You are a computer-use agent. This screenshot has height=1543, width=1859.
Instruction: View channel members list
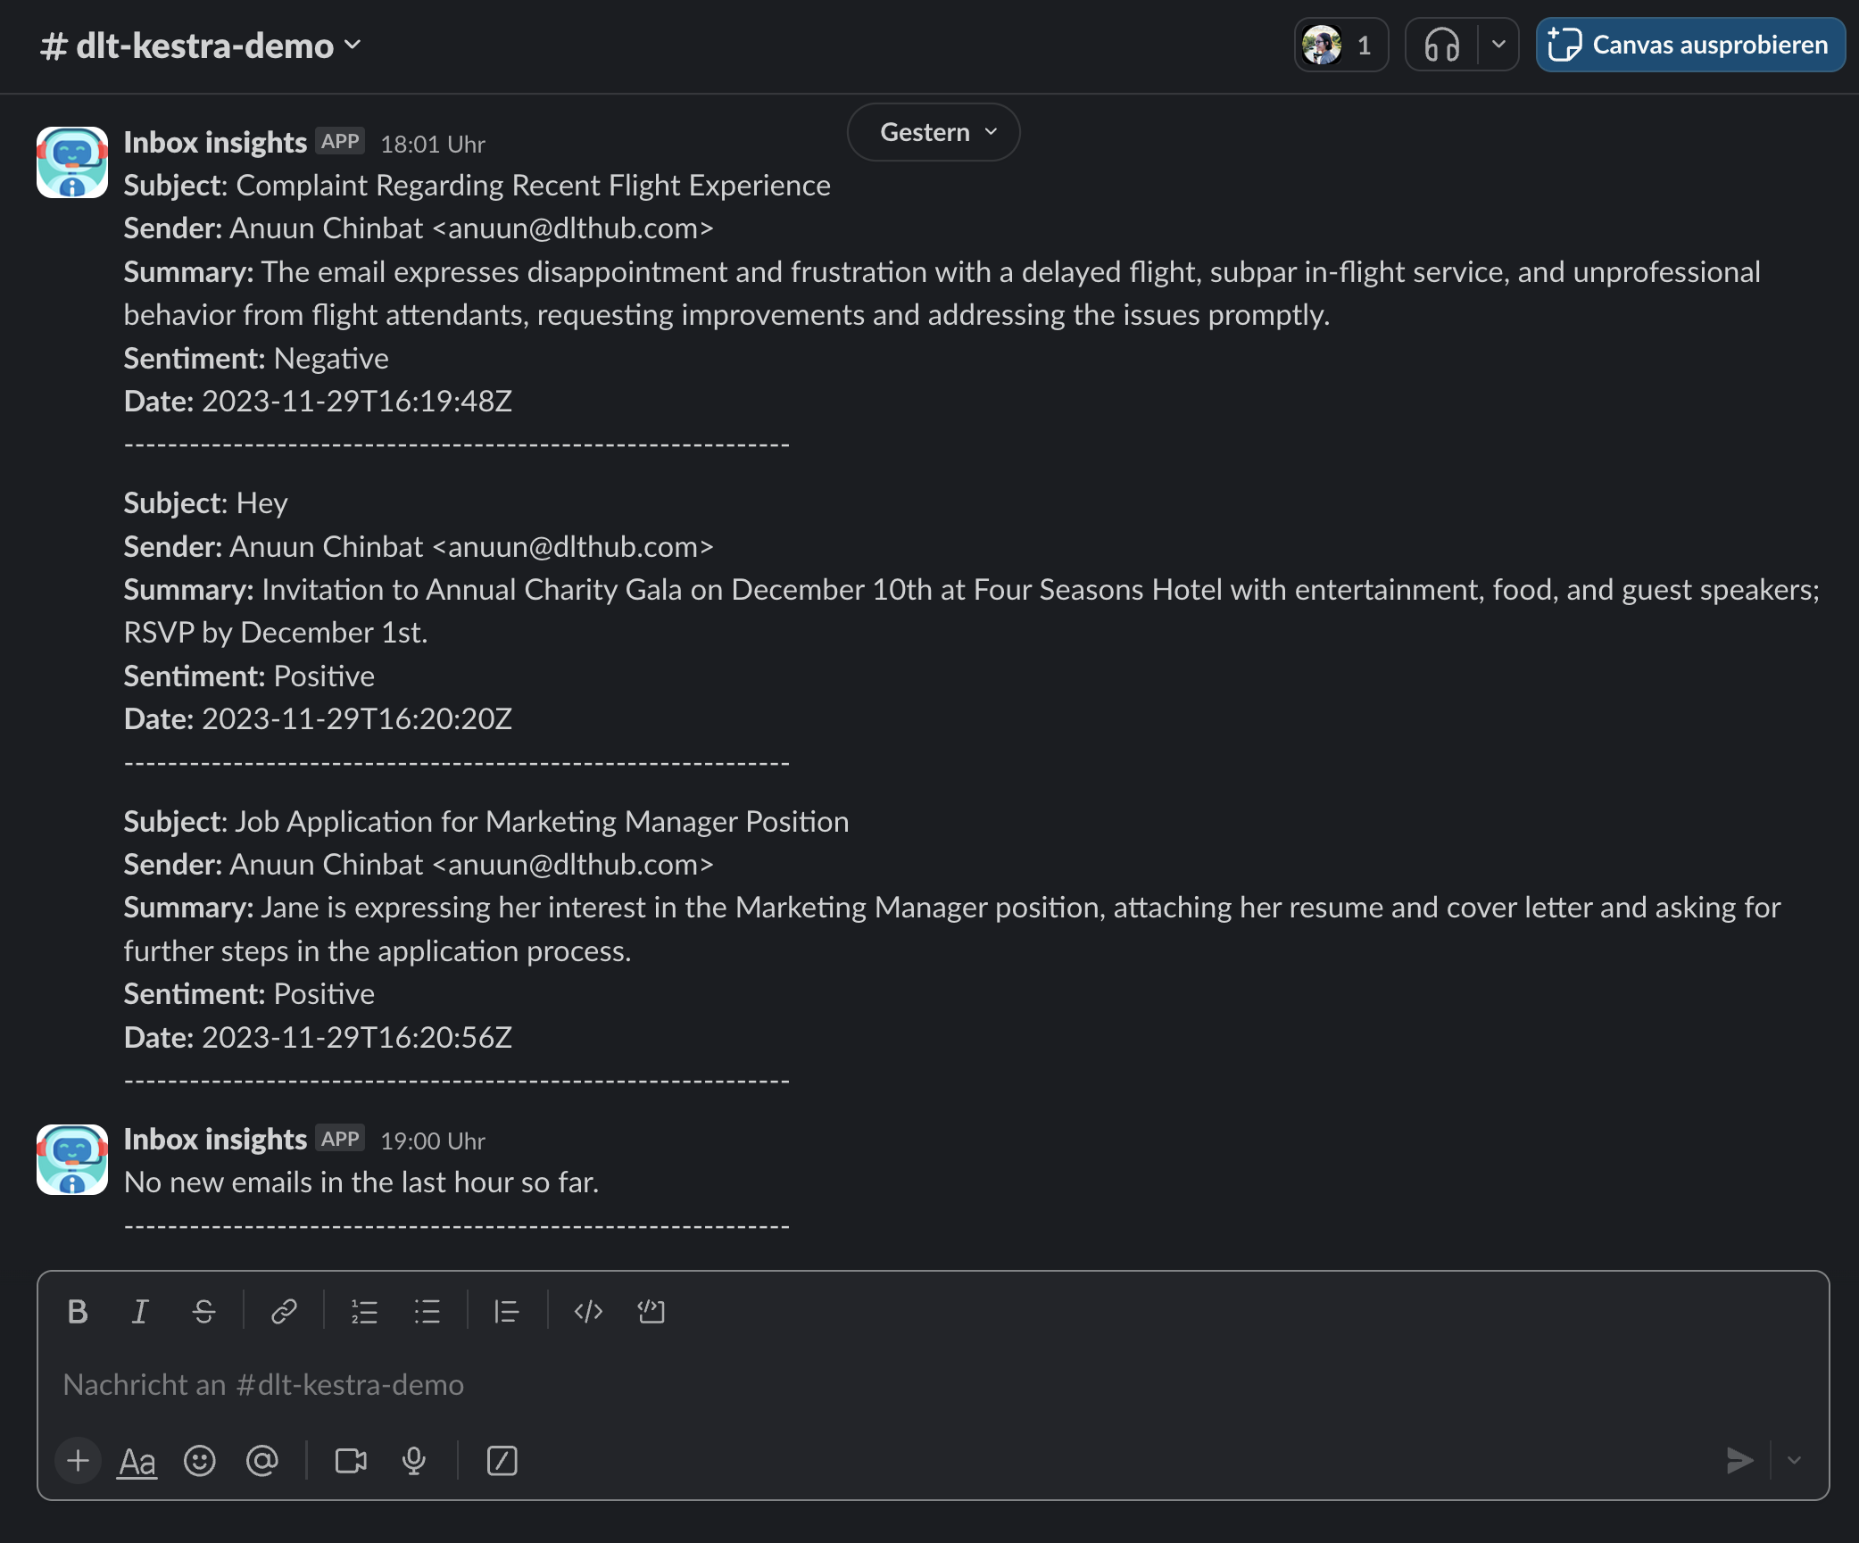1340,45
